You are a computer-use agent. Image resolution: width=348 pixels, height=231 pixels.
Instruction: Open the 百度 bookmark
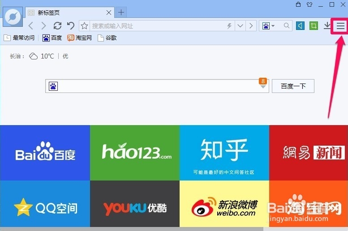52,38
